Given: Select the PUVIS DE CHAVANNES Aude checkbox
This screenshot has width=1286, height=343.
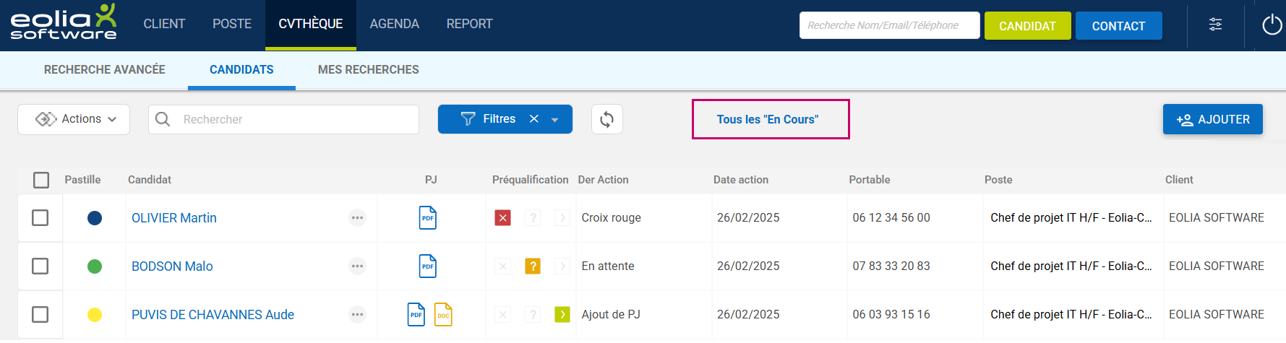Looking at the screenshot, I should (x=40, y=315).
